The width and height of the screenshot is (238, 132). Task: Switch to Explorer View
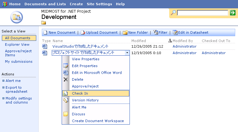[x=17, y=45]
